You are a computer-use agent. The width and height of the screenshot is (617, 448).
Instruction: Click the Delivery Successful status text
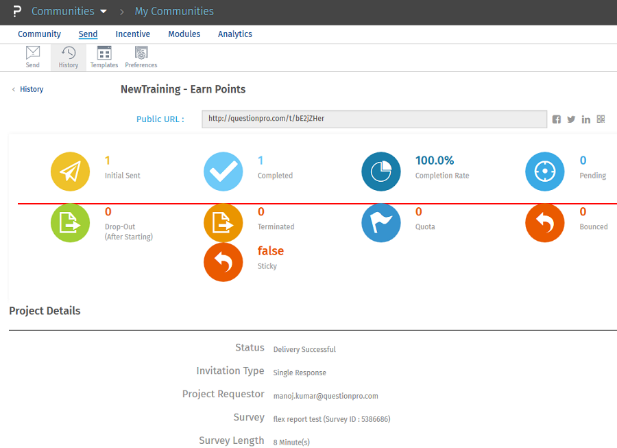304,350
